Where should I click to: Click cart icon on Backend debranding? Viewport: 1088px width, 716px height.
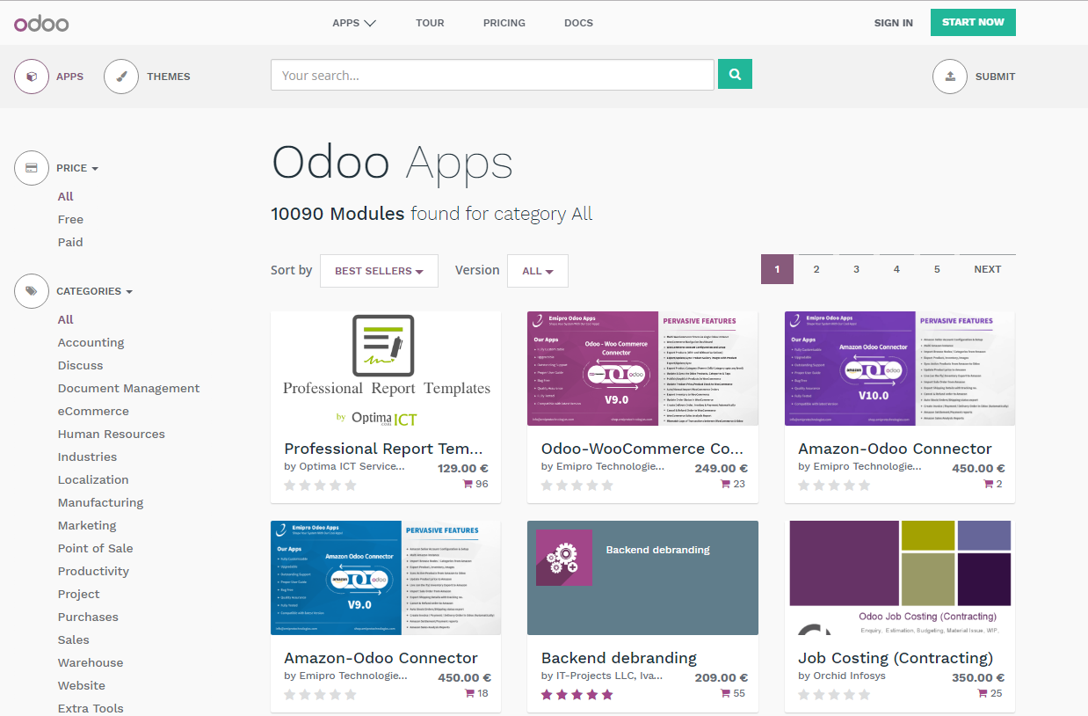[x=725, y=694]
